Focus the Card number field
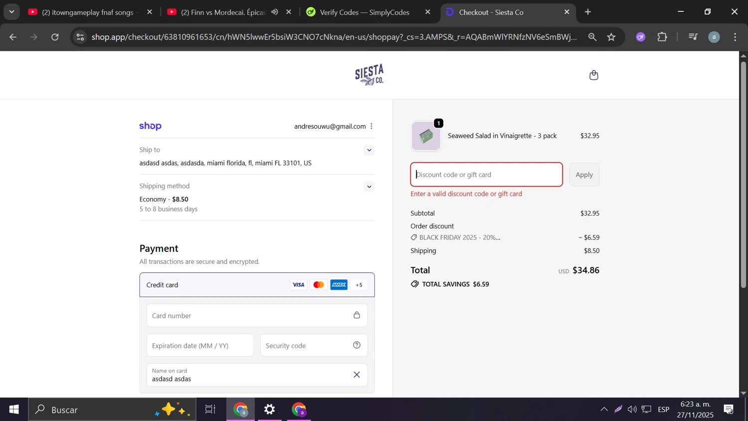Viewport: 748px width, 421px height. click(257, 316)
